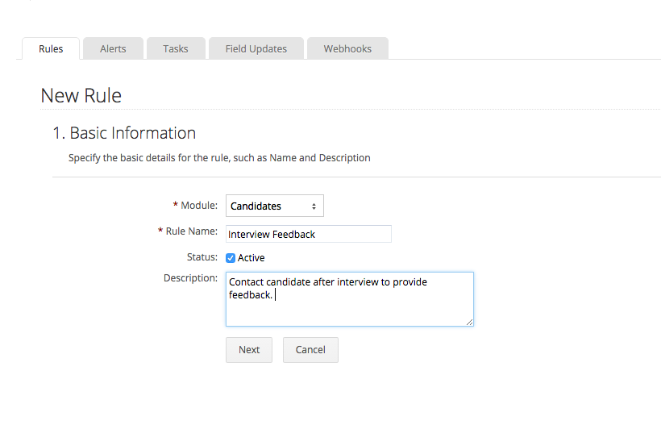Screen dimensions: 661x425
Task: Click inside the Description text area
Action: pyautogui.click(x=349, y=306)
